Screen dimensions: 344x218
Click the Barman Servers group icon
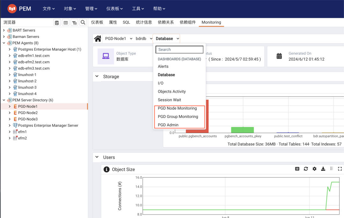[10, 37]
